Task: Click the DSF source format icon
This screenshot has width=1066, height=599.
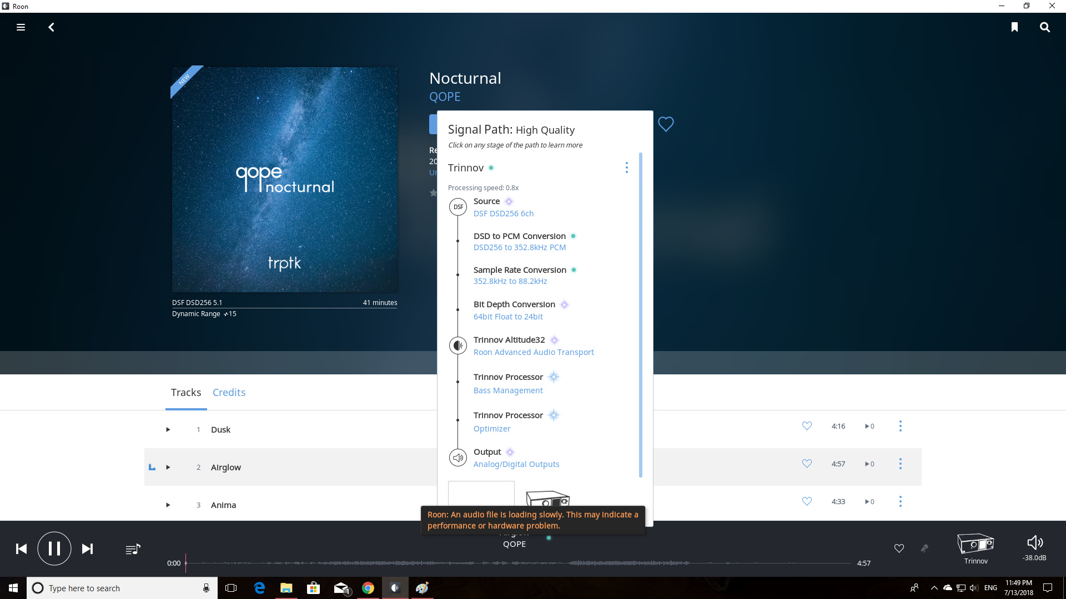Action: (458, 207)
